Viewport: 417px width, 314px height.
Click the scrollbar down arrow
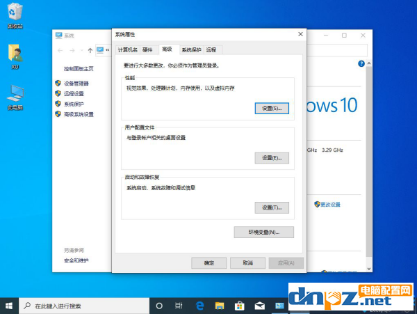tap(369, 269)
